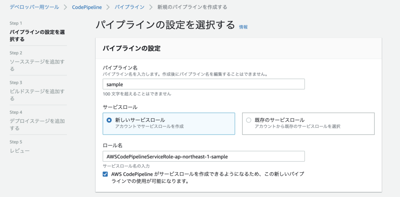Click the 新規のパイプラインを作成する breadcrumb text
Screen dimensions: 400x197
tap(192, 7)
